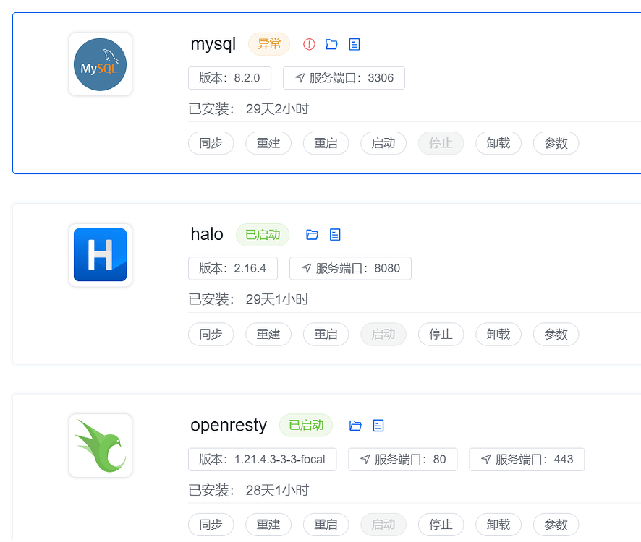
Task: Open the mysql app directory folder icon
Action: [x=331, y=43]
